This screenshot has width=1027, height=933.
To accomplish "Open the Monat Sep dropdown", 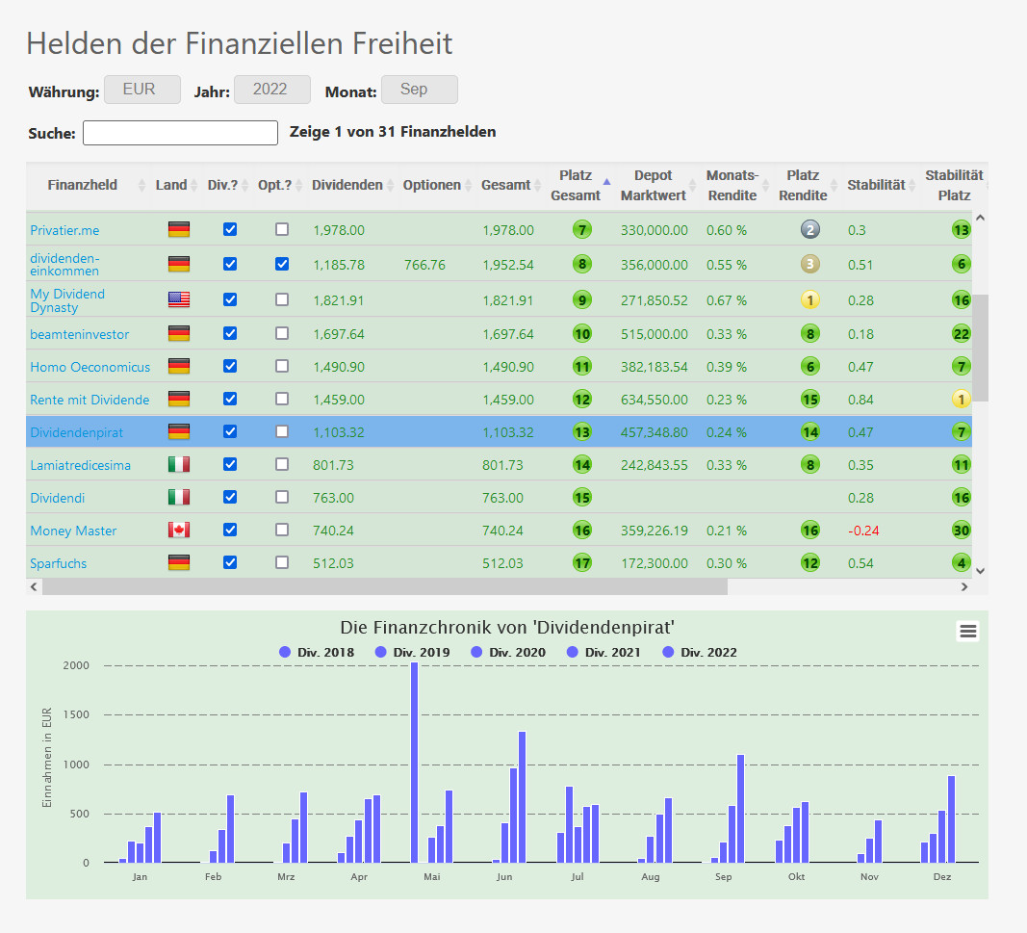I will coord(420,90).
